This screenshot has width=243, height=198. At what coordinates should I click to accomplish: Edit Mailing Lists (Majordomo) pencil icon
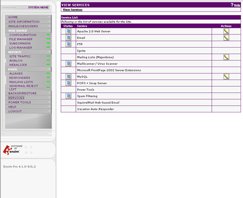point(226,57)
